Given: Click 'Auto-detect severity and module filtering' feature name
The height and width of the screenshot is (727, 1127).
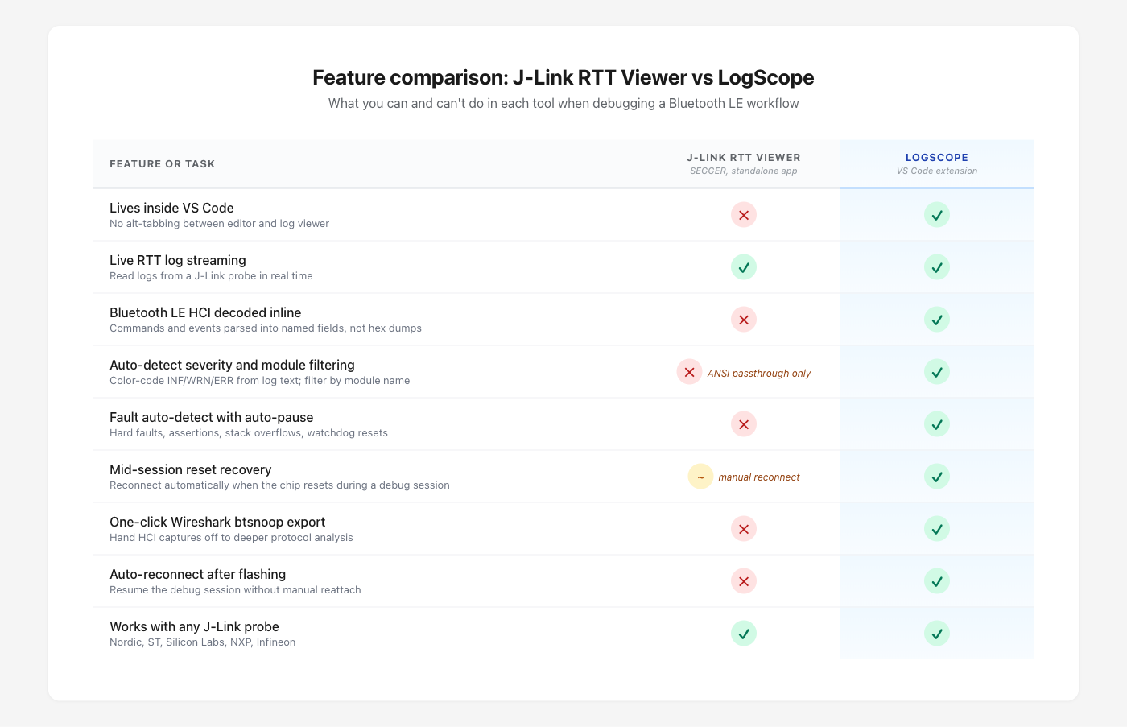Looking at the screenshot, I should click(x=232, y=365).
